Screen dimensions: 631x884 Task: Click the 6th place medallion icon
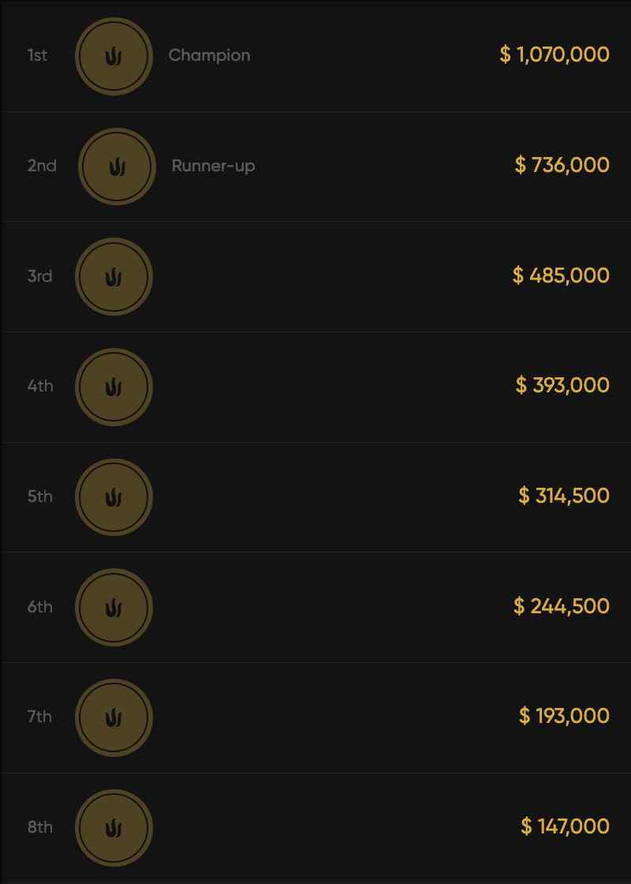(x=114, y=608)
